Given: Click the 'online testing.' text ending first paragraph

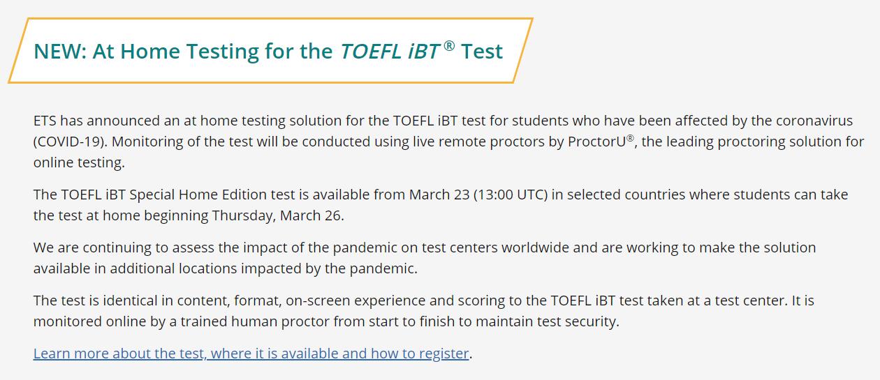Looking at the screenshot, I should pyautogui.click(x=79, y=162).
